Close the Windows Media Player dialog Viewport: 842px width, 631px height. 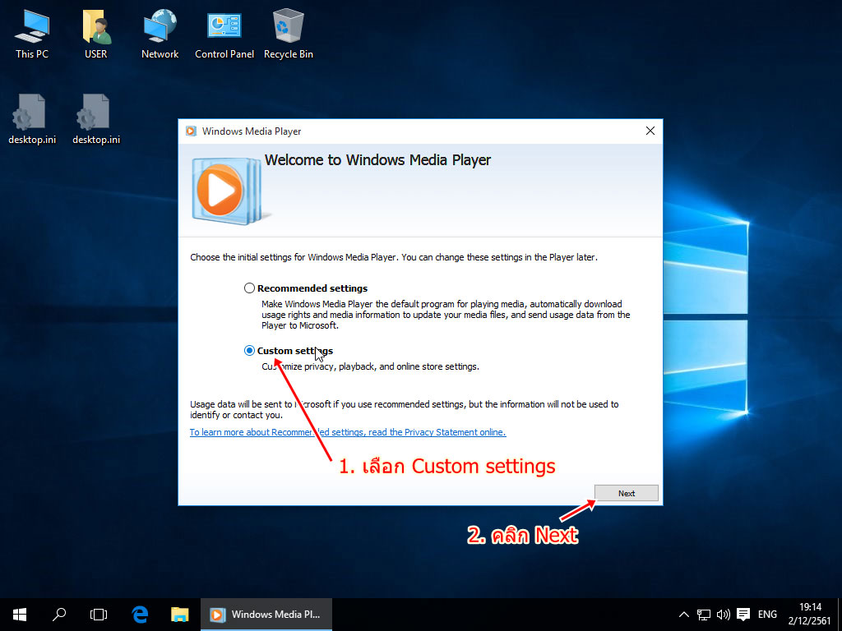coord(650,131)
